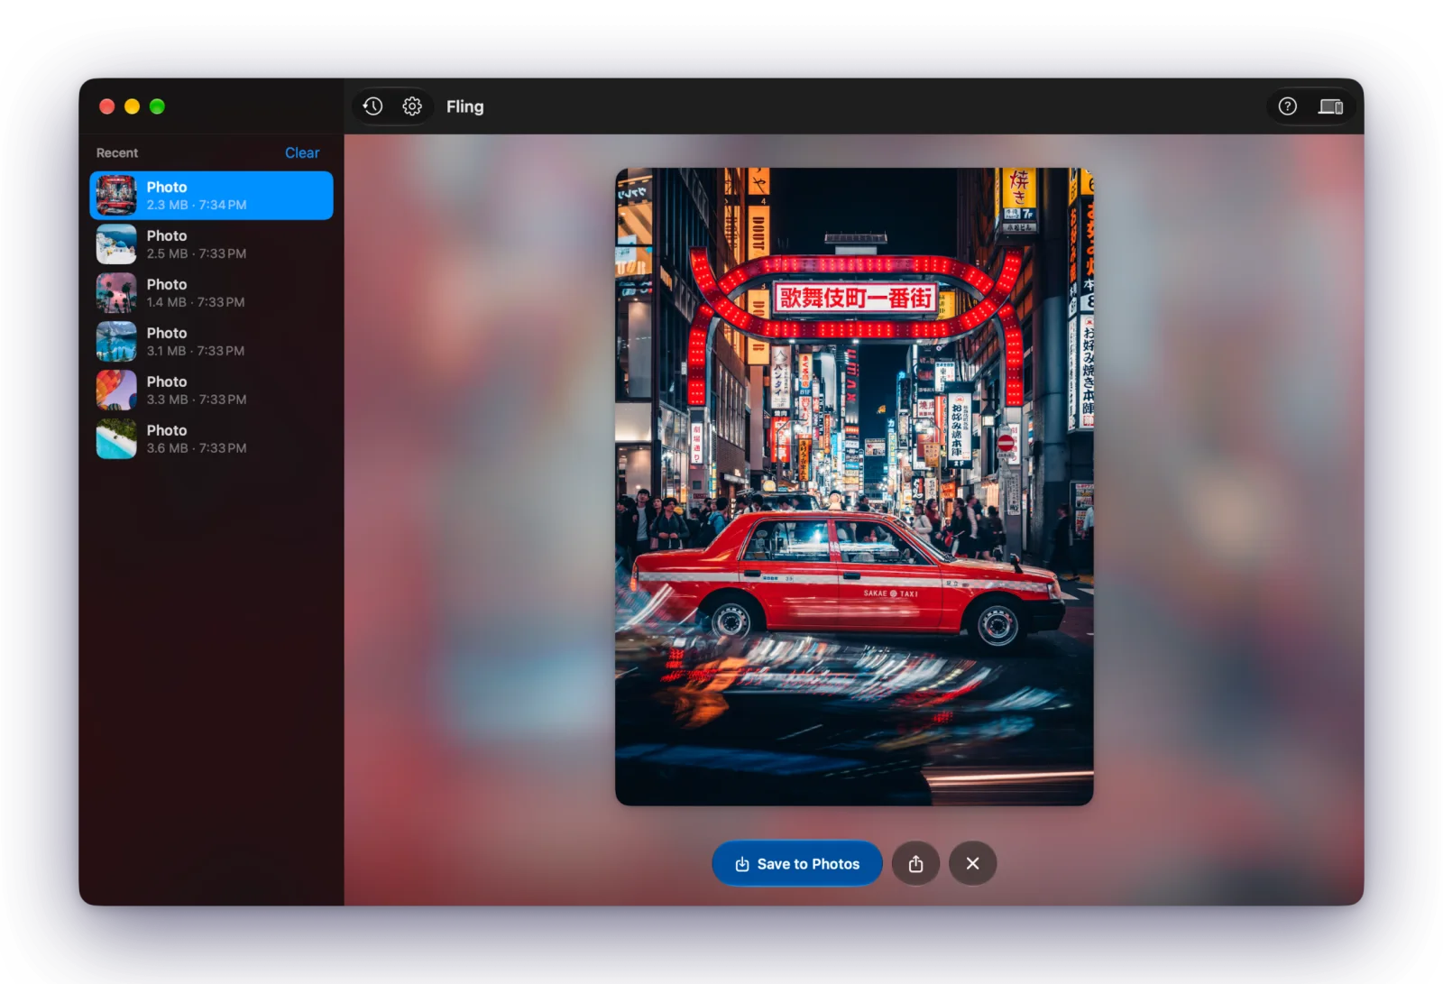
Task: Maximize window with green button
Action: coord(157,106)
